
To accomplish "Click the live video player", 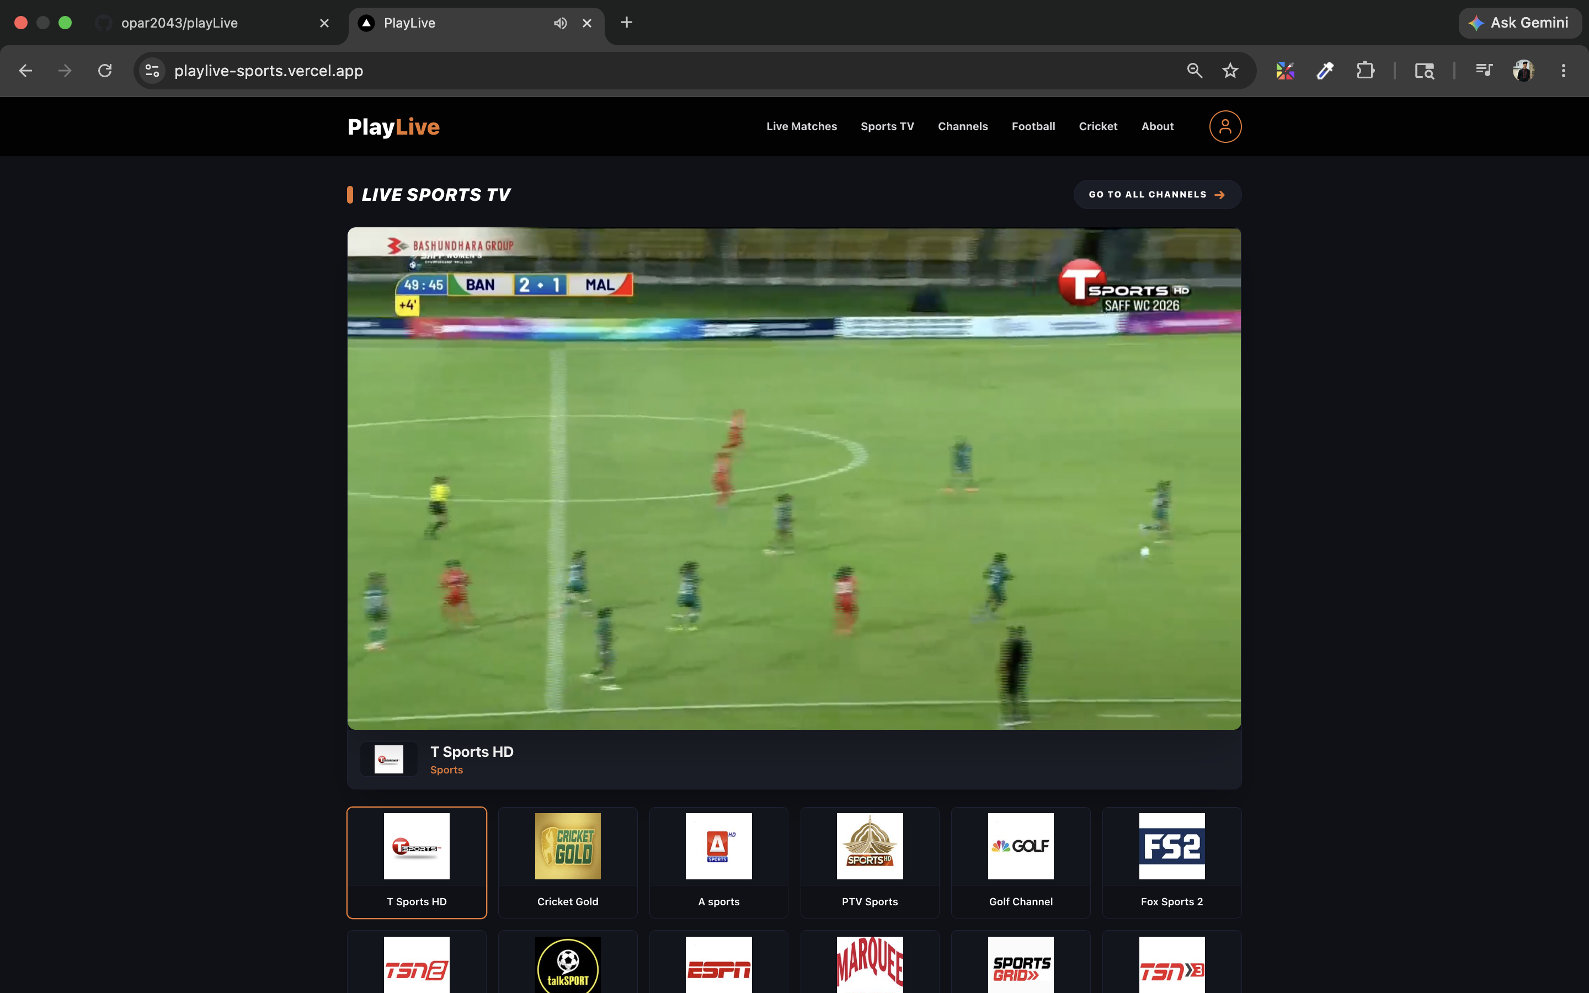I will pos(794,479).
